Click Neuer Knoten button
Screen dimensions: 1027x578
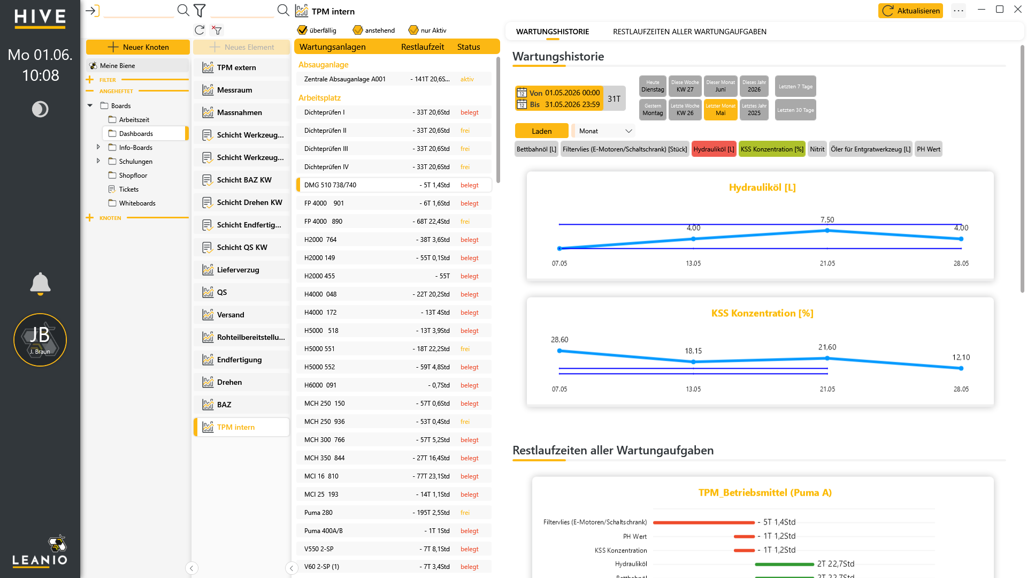tap(137, 47)
